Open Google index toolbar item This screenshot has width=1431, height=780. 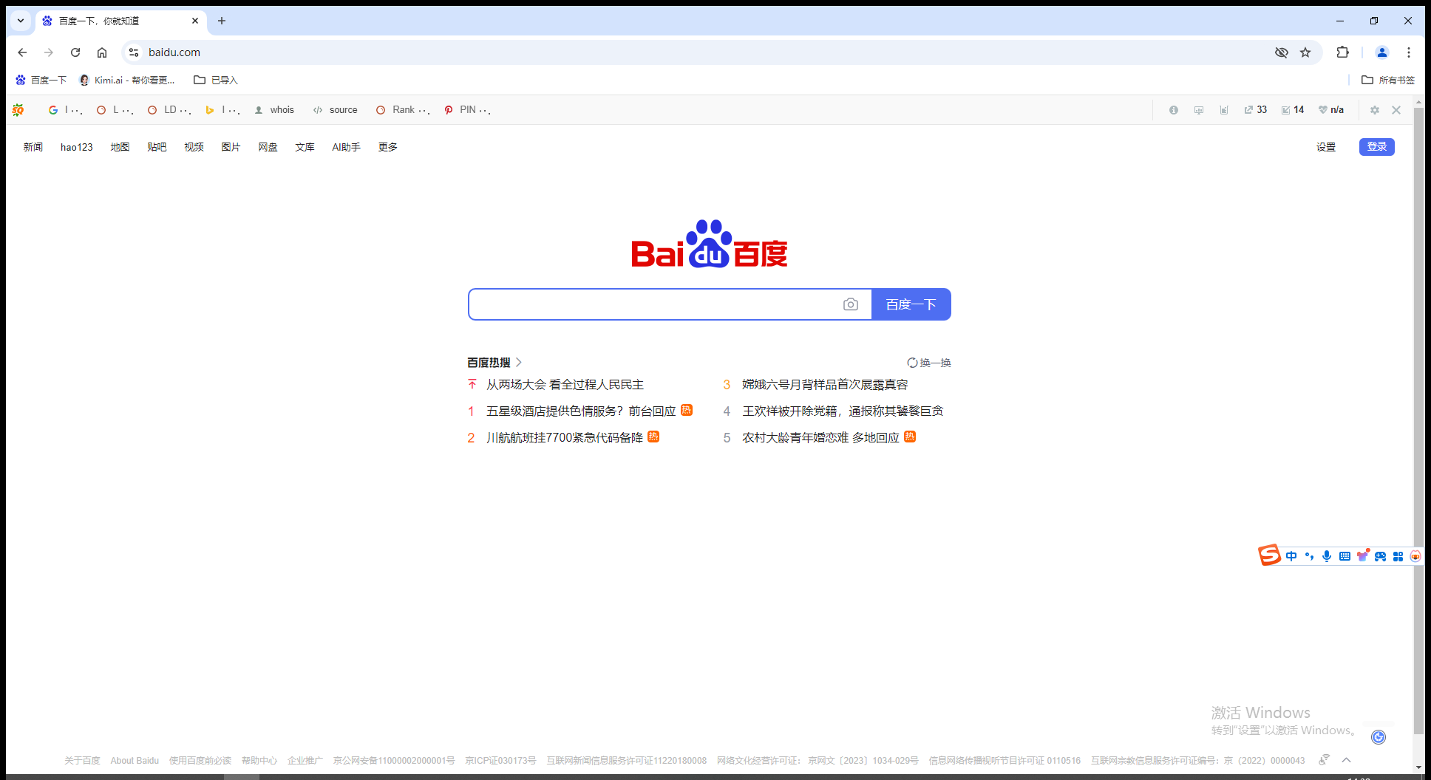tap(65, 110)
